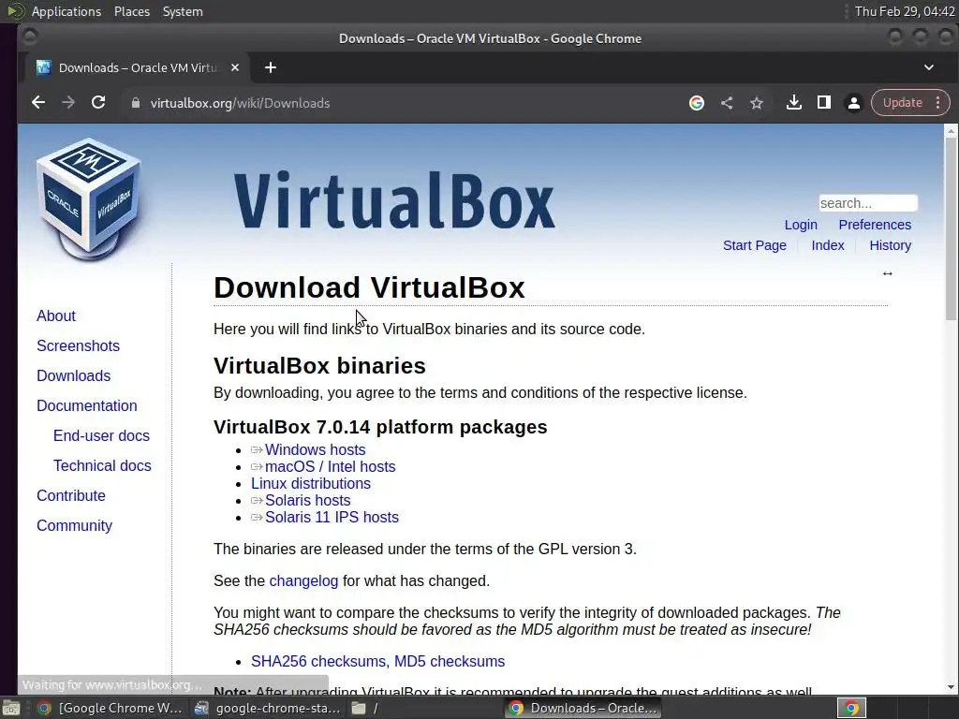Viewport: 959px width, 719px height.
Task: Download the Windows hosts package
Action: point(315,449)
